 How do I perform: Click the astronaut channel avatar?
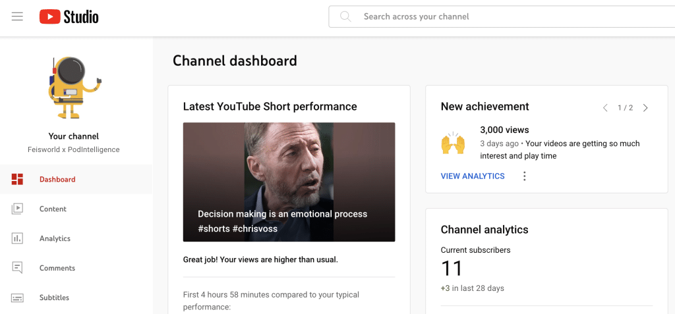(74, 88)
